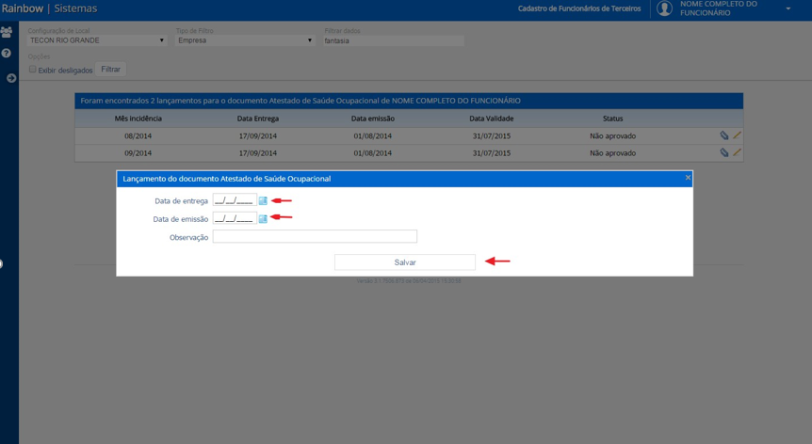Click Data Entrega column header
This screenshot has width=812, height=444.
pos(258,119)
